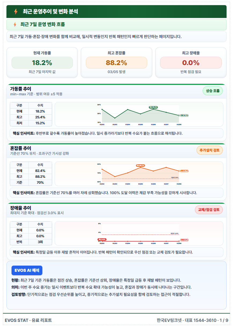The height and width of the screenshot is (328, 233).
Task: Click the lightning icon in the dark green header
Action: tap(16, 12)
